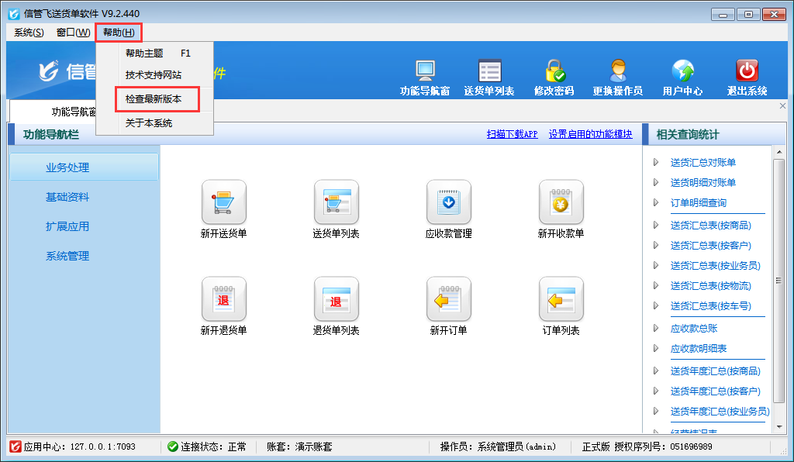Select the 退货单列表 icon
794x462 pixels.
coord(336,299)
